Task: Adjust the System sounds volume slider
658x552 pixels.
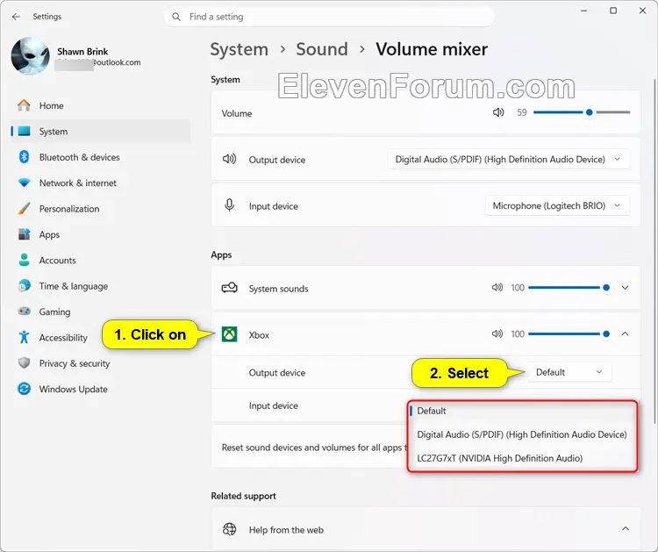Action: (569, 288)
